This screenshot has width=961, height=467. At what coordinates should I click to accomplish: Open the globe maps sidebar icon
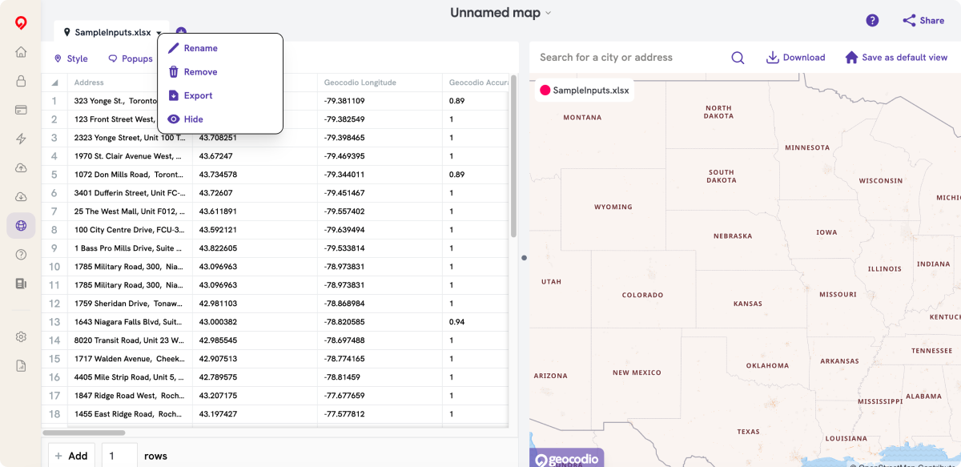point(21,225)
